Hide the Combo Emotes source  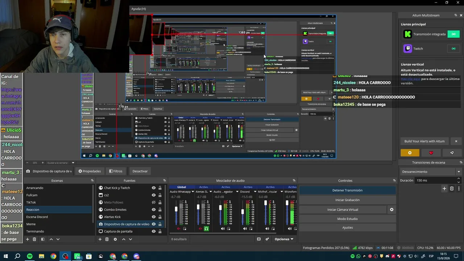click(x=154, y=210)
